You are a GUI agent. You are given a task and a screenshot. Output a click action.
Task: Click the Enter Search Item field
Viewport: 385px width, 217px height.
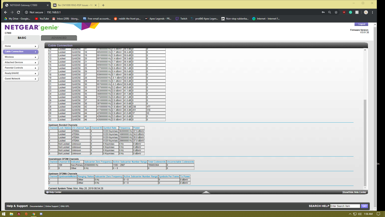(345, 206)
